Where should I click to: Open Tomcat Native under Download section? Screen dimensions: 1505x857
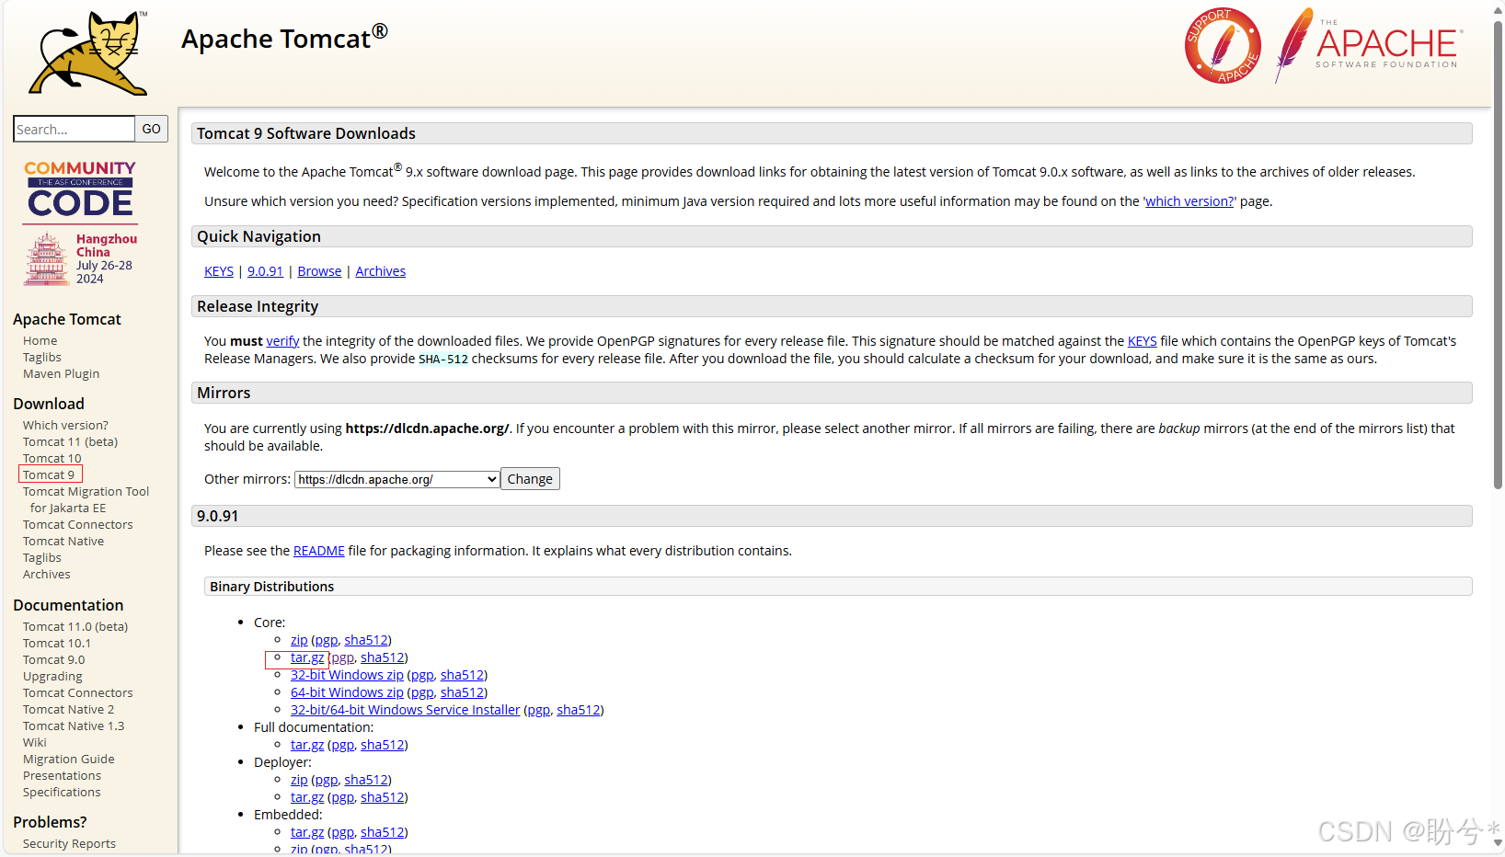(63, 541)
